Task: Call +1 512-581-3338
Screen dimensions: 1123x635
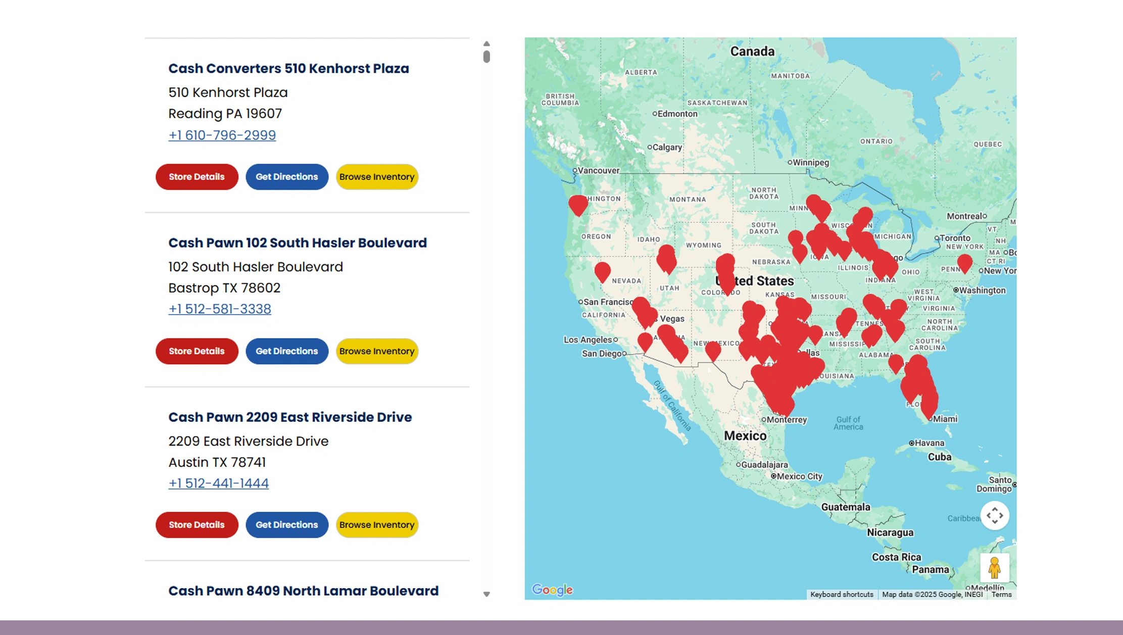Action: click(x=219, y=309)
